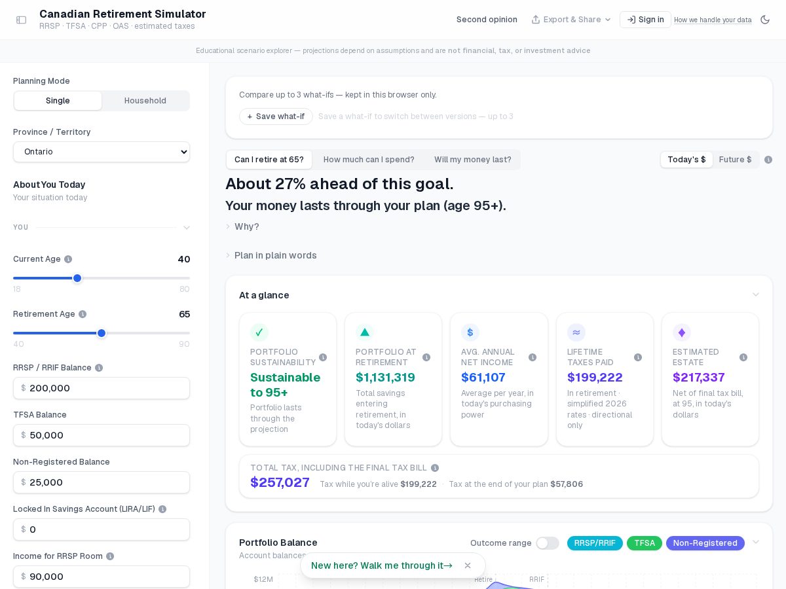Click Save what-if button
The width and height of the screenshot is (786, 589).
click(276, 116)
